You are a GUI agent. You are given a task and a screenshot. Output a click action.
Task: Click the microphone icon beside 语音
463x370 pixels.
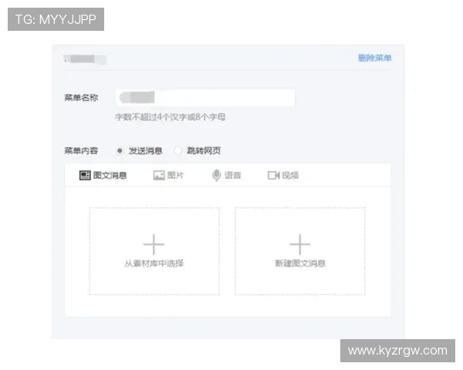point(216,175)
